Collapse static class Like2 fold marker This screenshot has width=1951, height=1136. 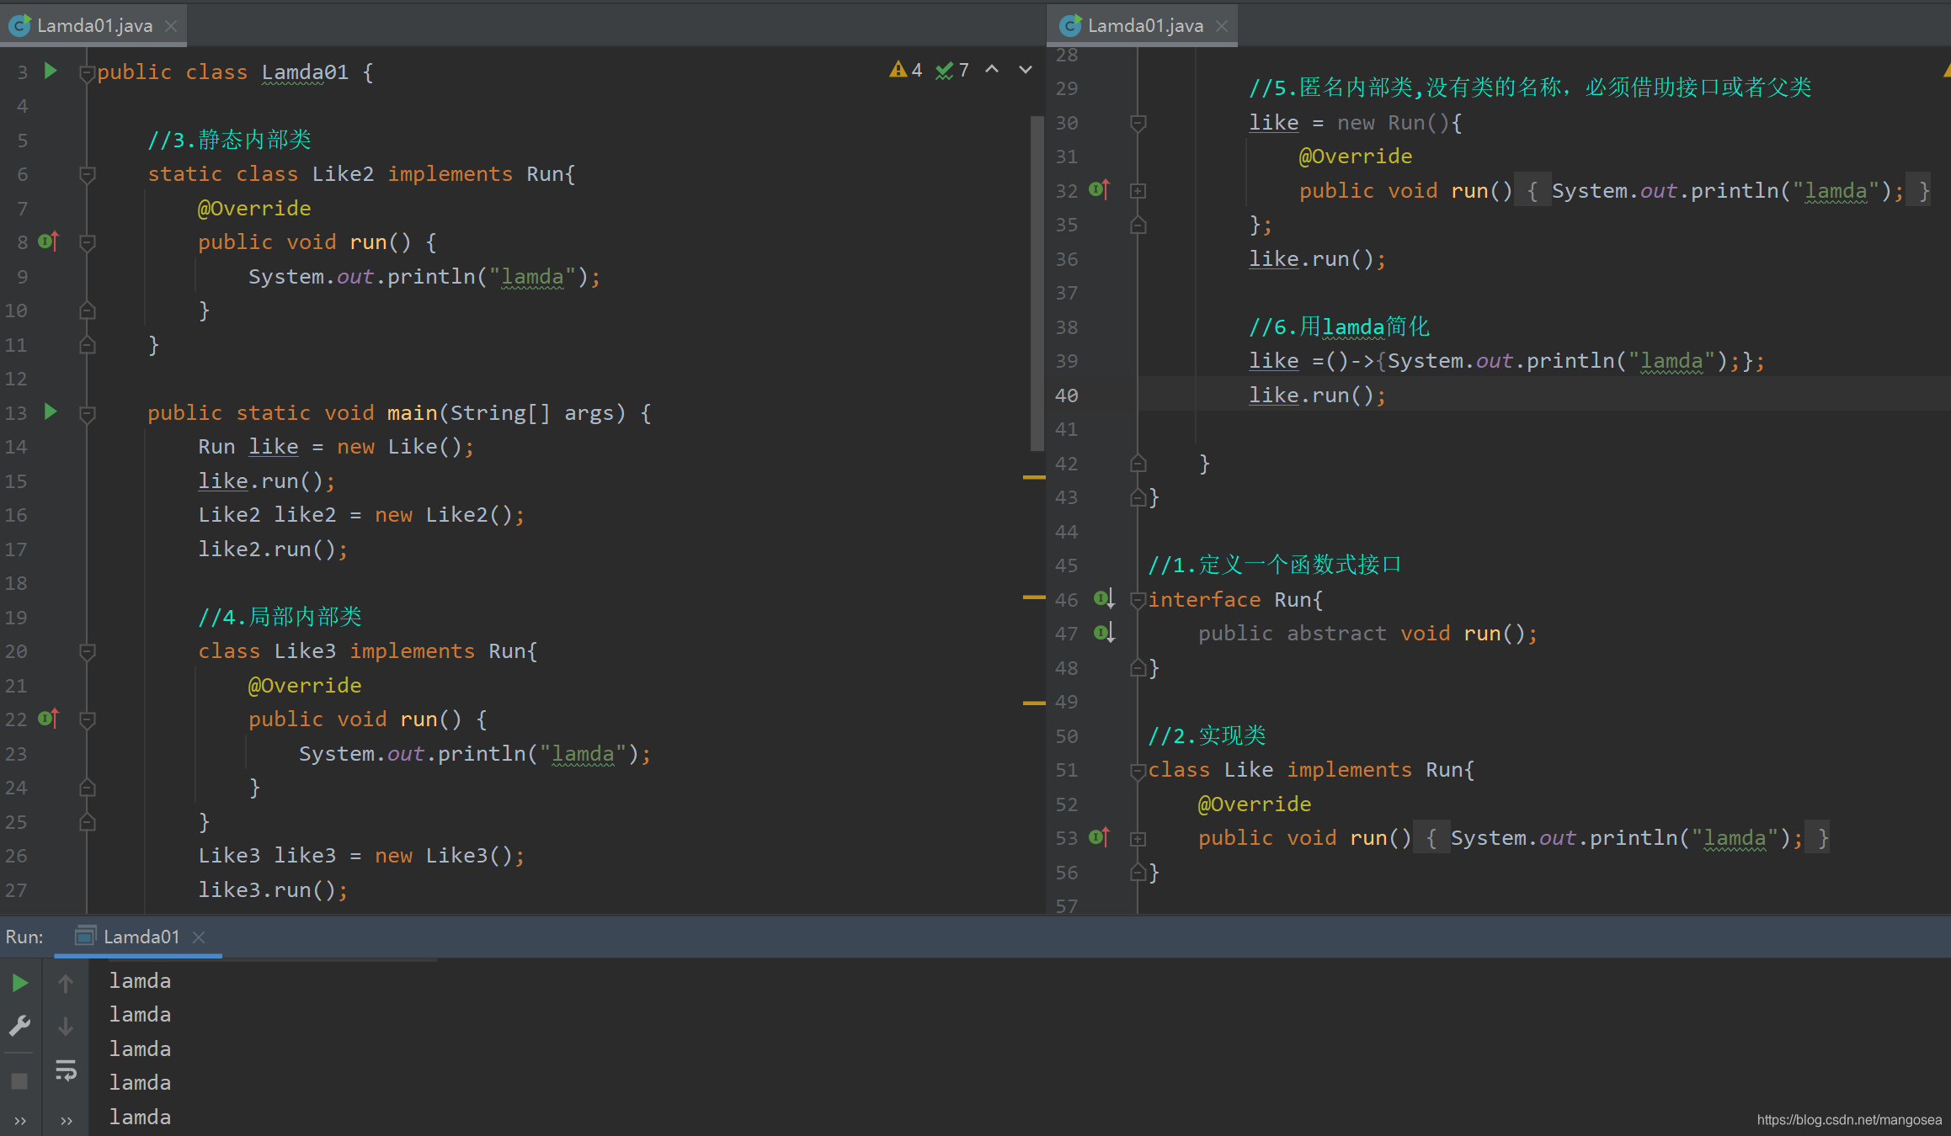click(87, 174)
